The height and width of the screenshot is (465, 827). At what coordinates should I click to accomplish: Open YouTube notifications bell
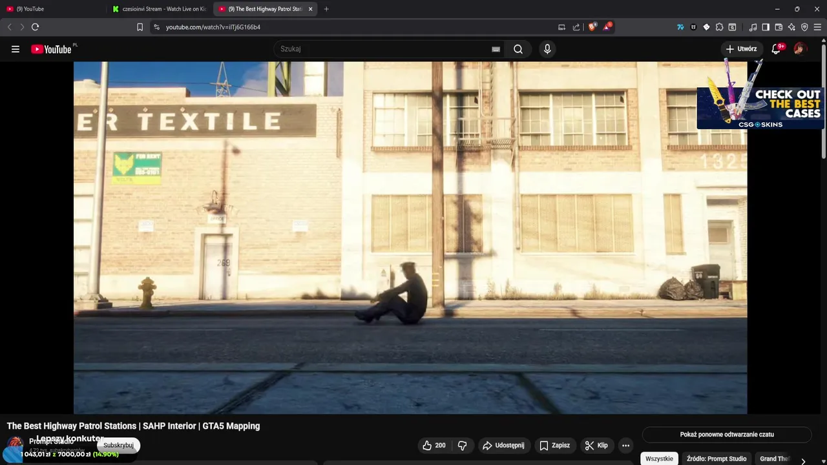(x=777, y=49)
